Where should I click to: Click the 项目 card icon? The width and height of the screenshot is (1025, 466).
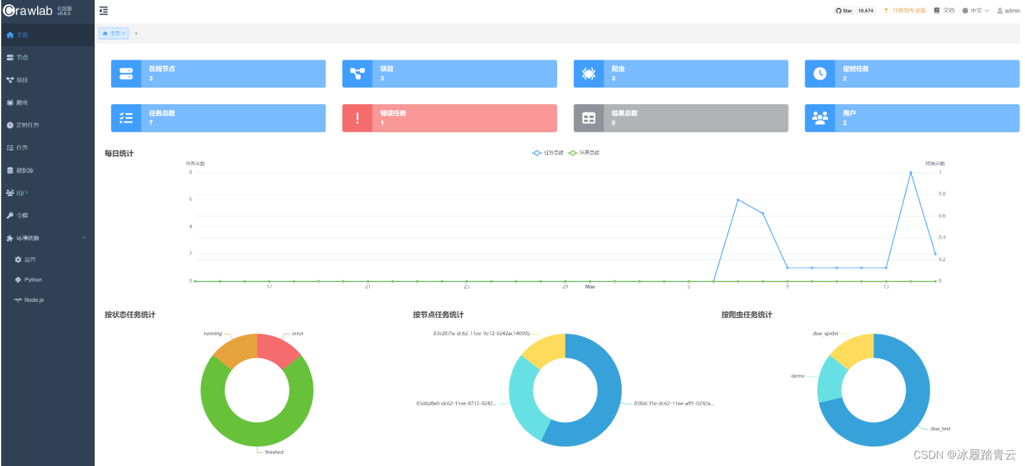[358, 74]
